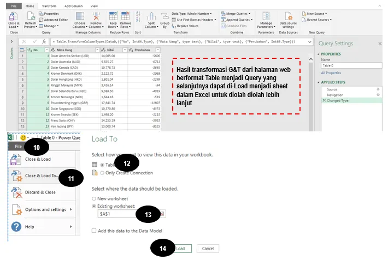This screenshot has width=388, height=260.
Task: Click the Split Column icon
Action: click(x=151, y=16)
